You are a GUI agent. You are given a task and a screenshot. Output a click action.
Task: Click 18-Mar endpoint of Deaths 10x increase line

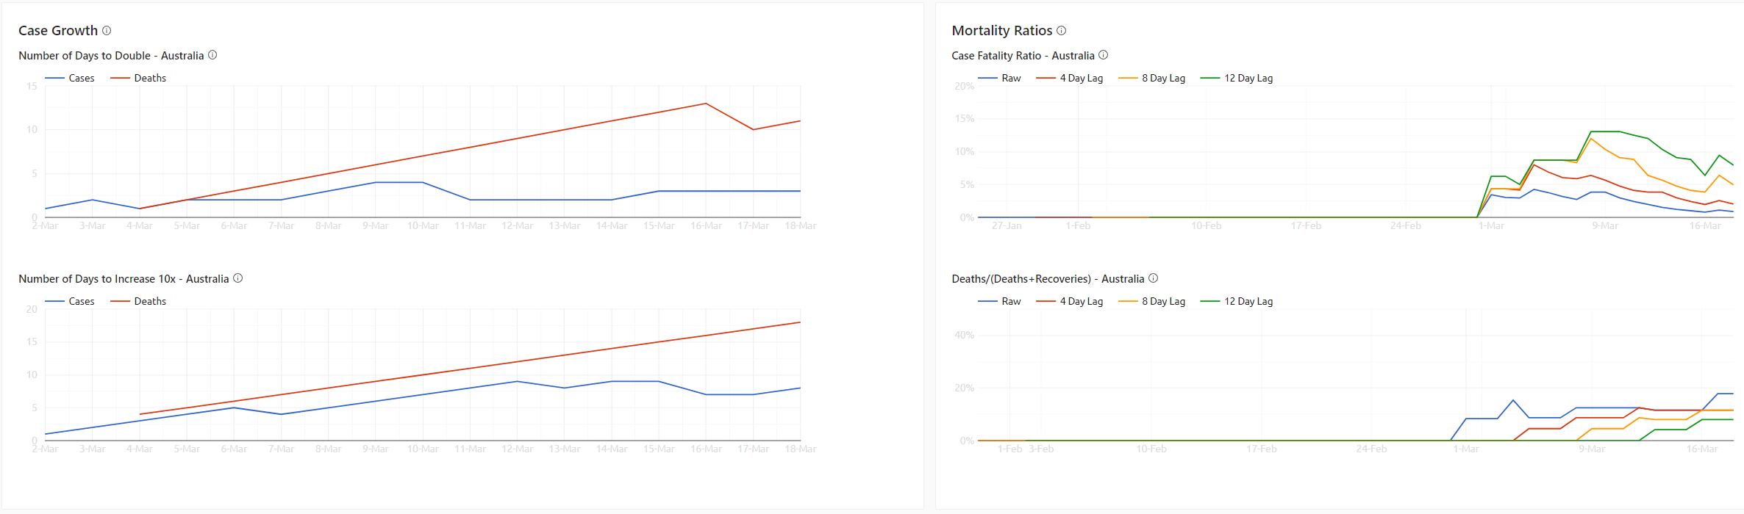point(800,322)
